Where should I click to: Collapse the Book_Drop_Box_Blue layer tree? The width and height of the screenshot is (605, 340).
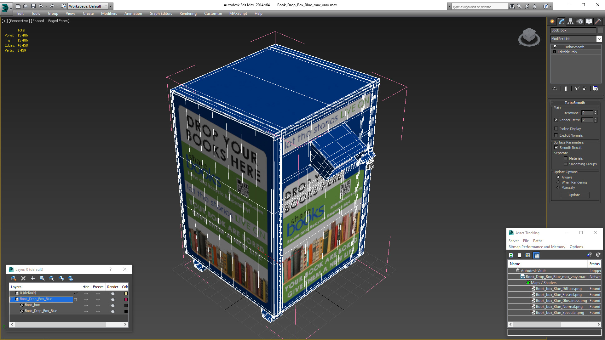(13, 299)
